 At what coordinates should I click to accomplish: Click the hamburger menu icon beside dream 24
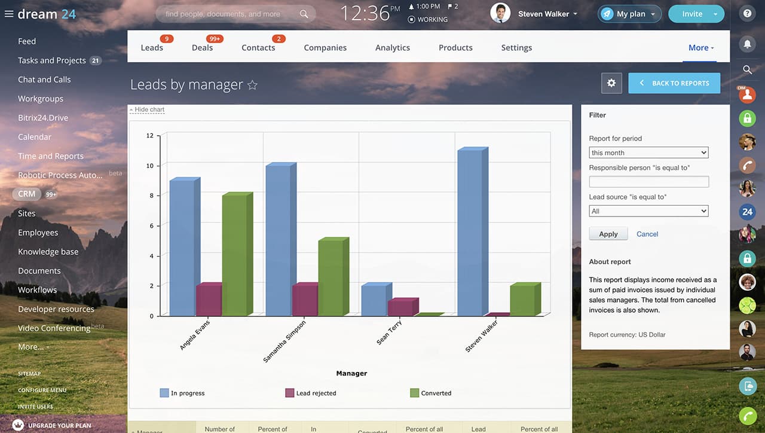pos(8,14)
